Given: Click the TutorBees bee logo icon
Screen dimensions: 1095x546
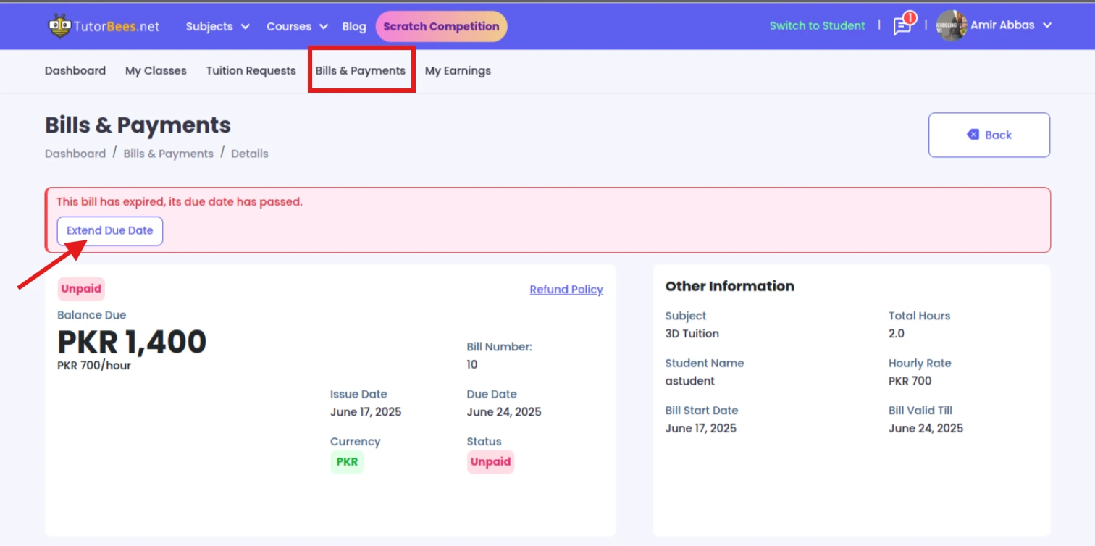Looking at the screenshot, I should (59, 27).
